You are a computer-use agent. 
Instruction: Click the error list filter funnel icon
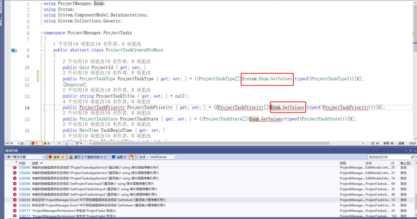coord(132,157)
